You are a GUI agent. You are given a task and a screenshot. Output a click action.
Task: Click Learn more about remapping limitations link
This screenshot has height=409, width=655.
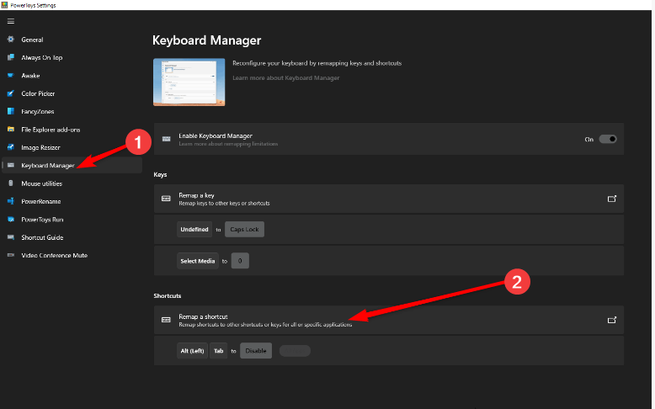coord(228,144)
